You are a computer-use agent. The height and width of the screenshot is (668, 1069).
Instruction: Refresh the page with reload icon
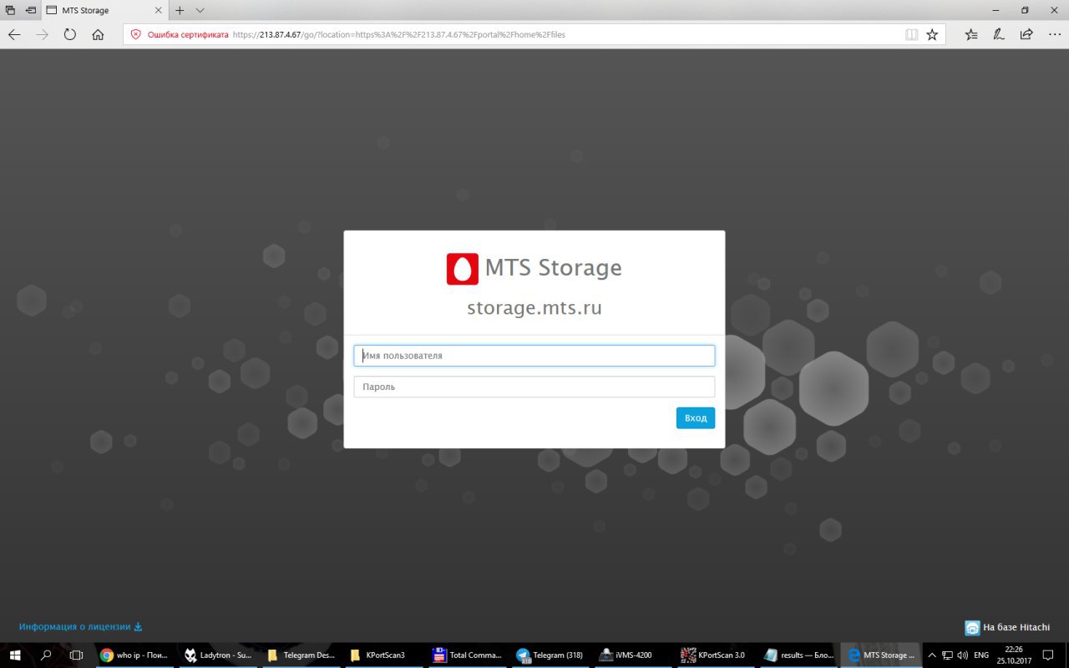pyautogui.click(x=70, y=35)
